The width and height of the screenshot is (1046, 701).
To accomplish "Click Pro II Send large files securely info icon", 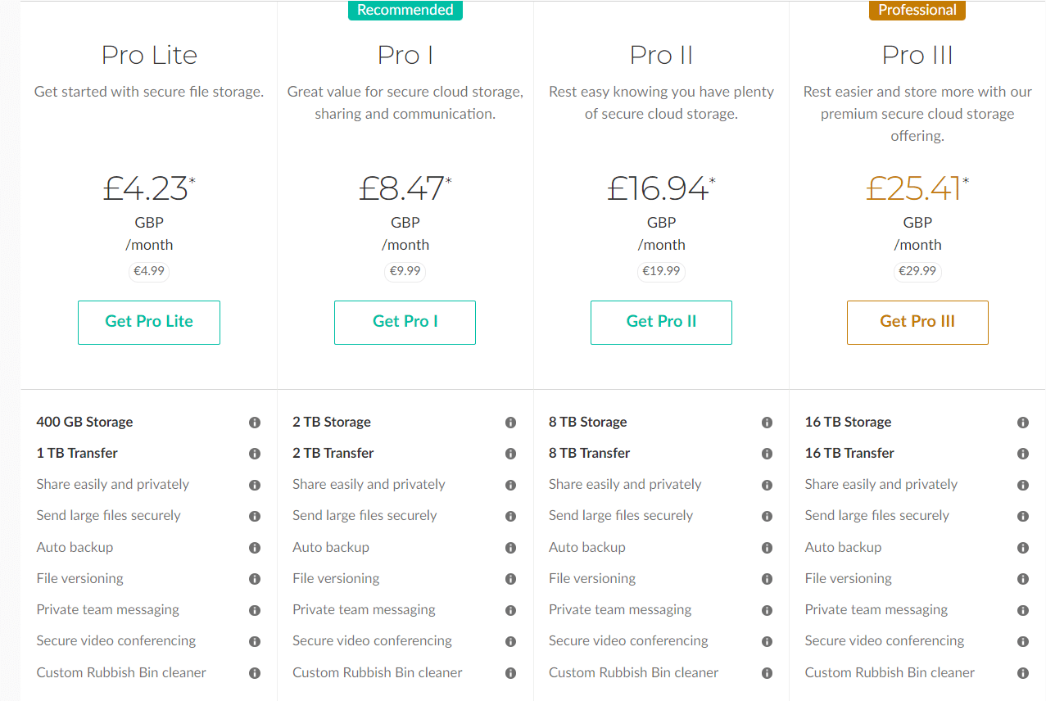I will tap(768, 516).
